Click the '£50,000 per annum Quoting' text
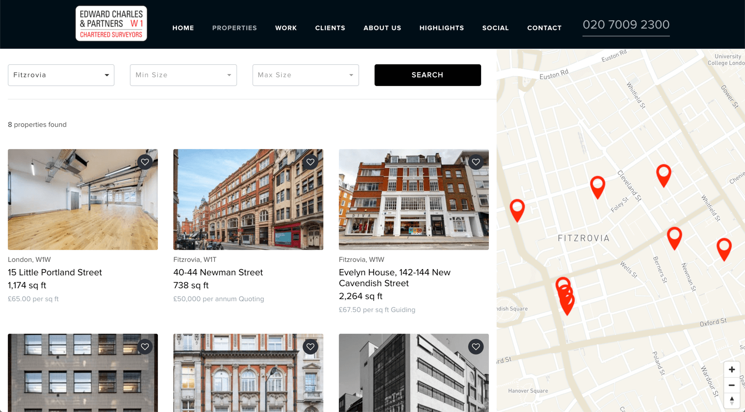 tap(218, 299)
